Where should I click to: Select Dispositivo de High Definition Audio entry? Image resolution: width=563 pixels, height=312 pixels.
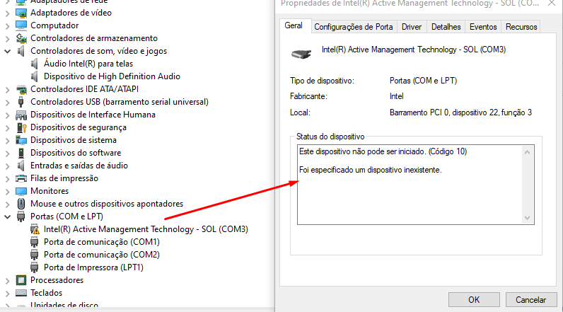click(112, 76)
